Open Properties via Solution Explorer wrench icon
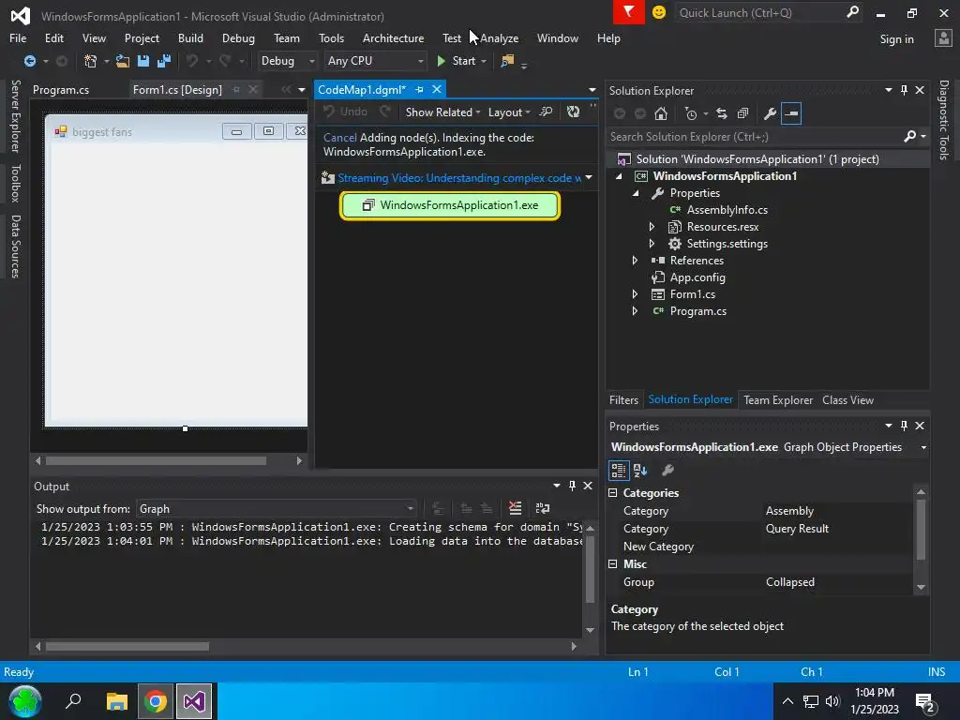Image resolution: width=960 pixels, height=720 pixels. [x=771, y=113]
